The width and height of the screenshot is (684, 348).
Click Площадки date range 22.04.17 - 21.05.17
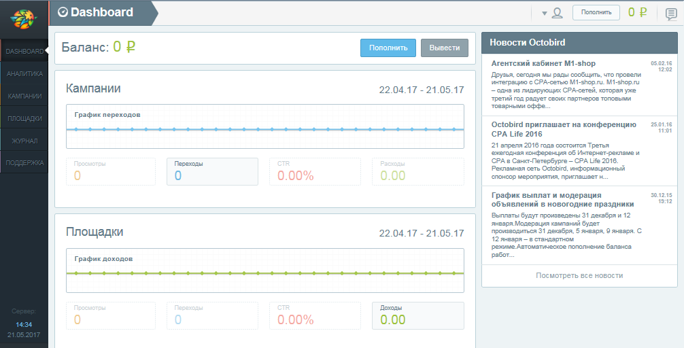coord(422,233)
